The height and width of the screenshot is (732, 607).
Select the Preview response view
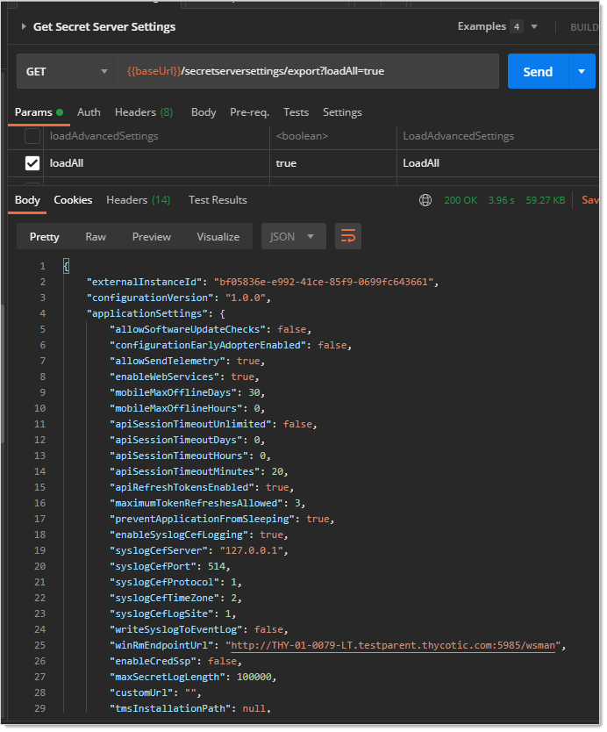pyautogui.click(x=152, y=237)
